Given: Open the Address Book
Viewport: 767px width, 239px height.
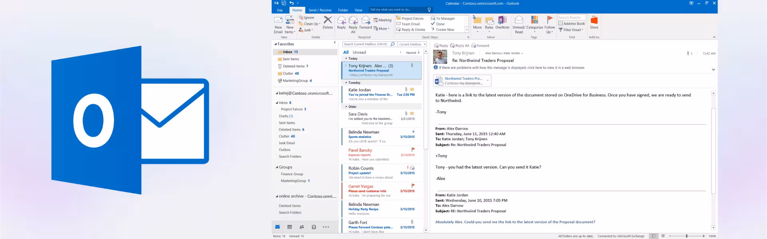Looking at the screenshot, I should (572, 24).
